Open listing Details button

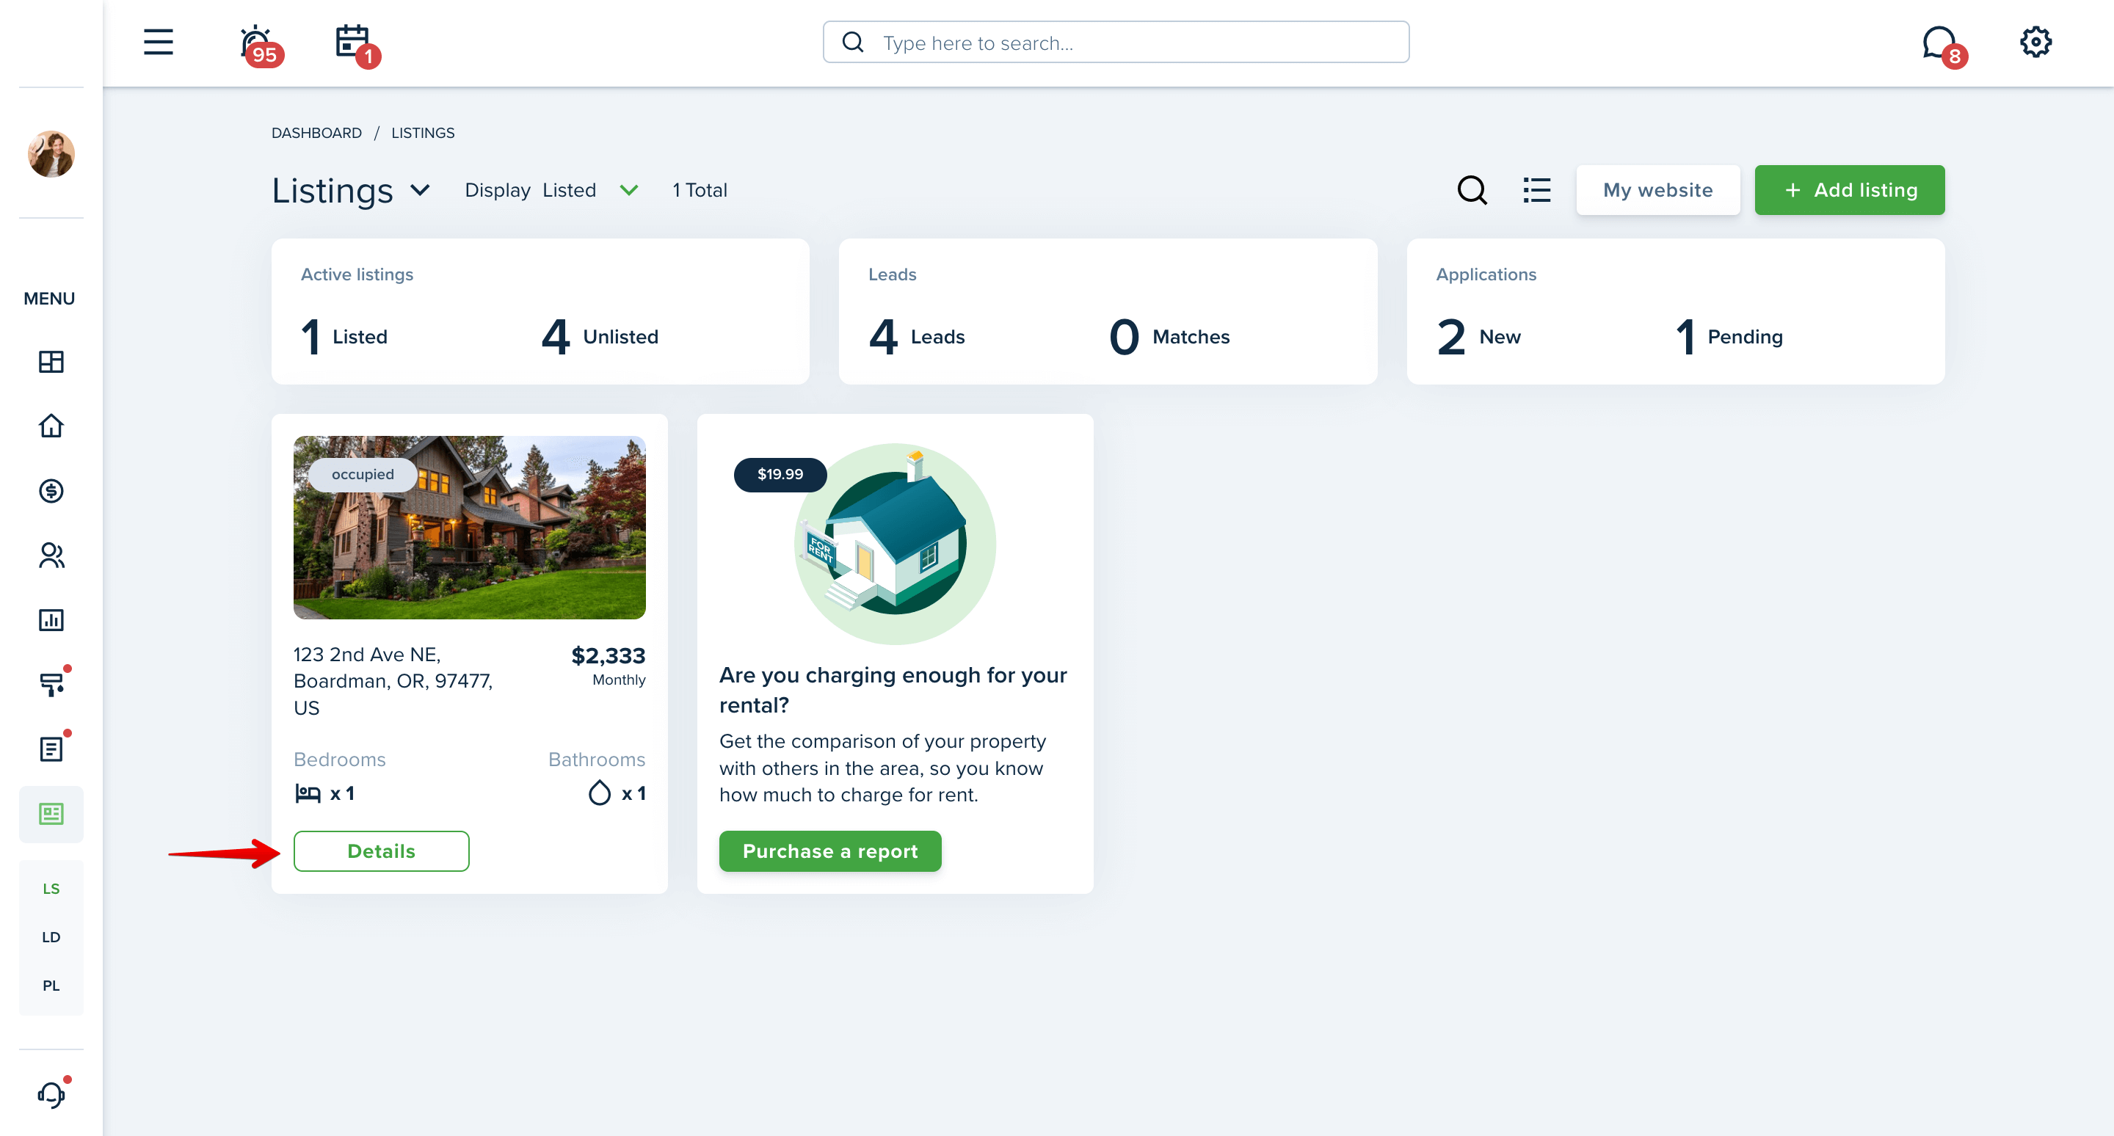[382, 851]
